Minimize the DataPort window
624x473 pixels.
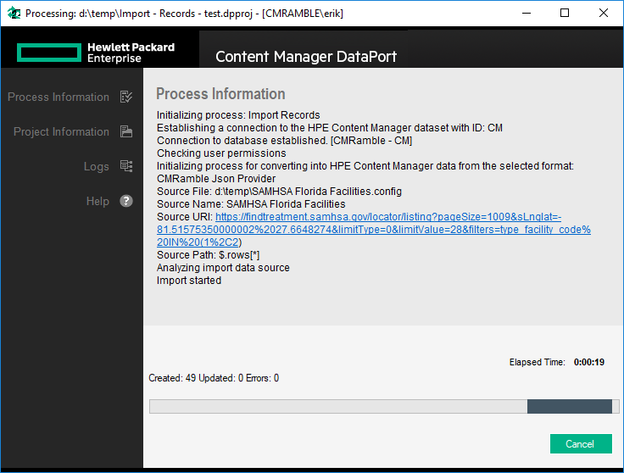[x=526, y=13]
